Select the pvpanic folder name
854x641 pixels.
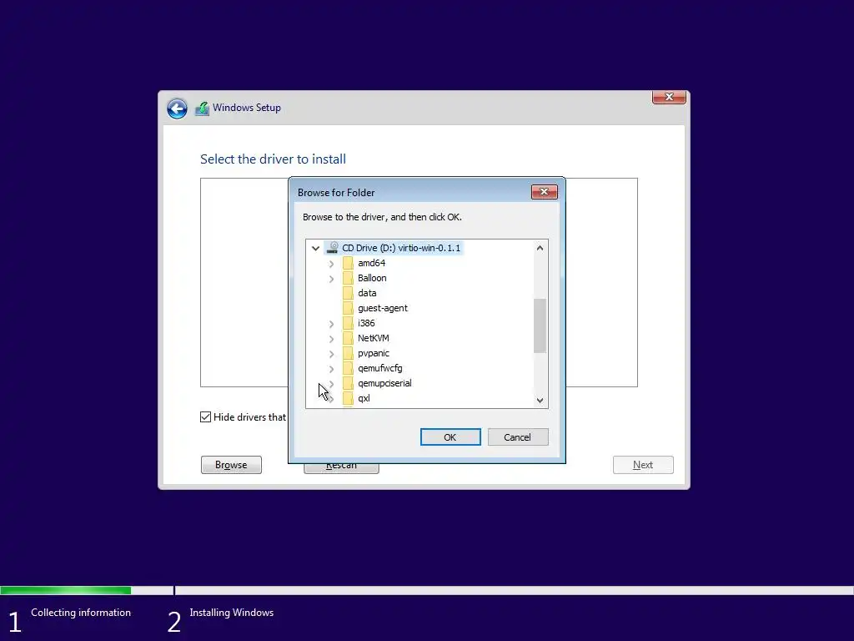[x=373, y=353]
